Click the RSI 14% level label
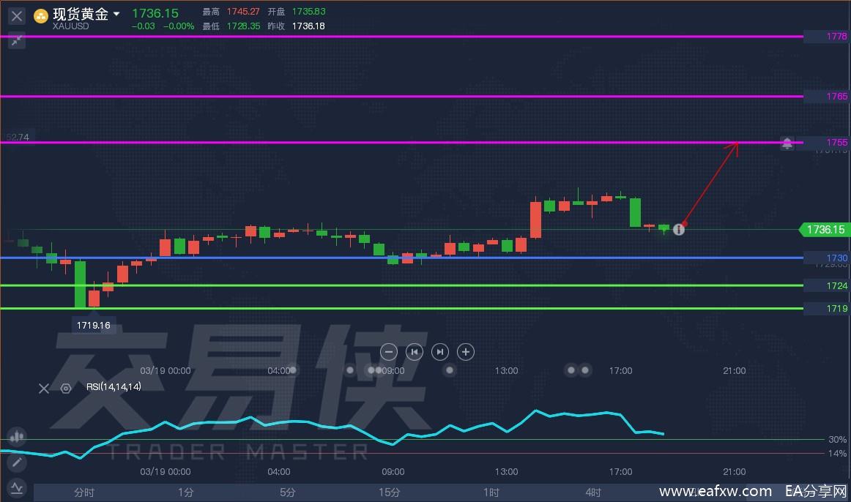 (x=837, y=453)
